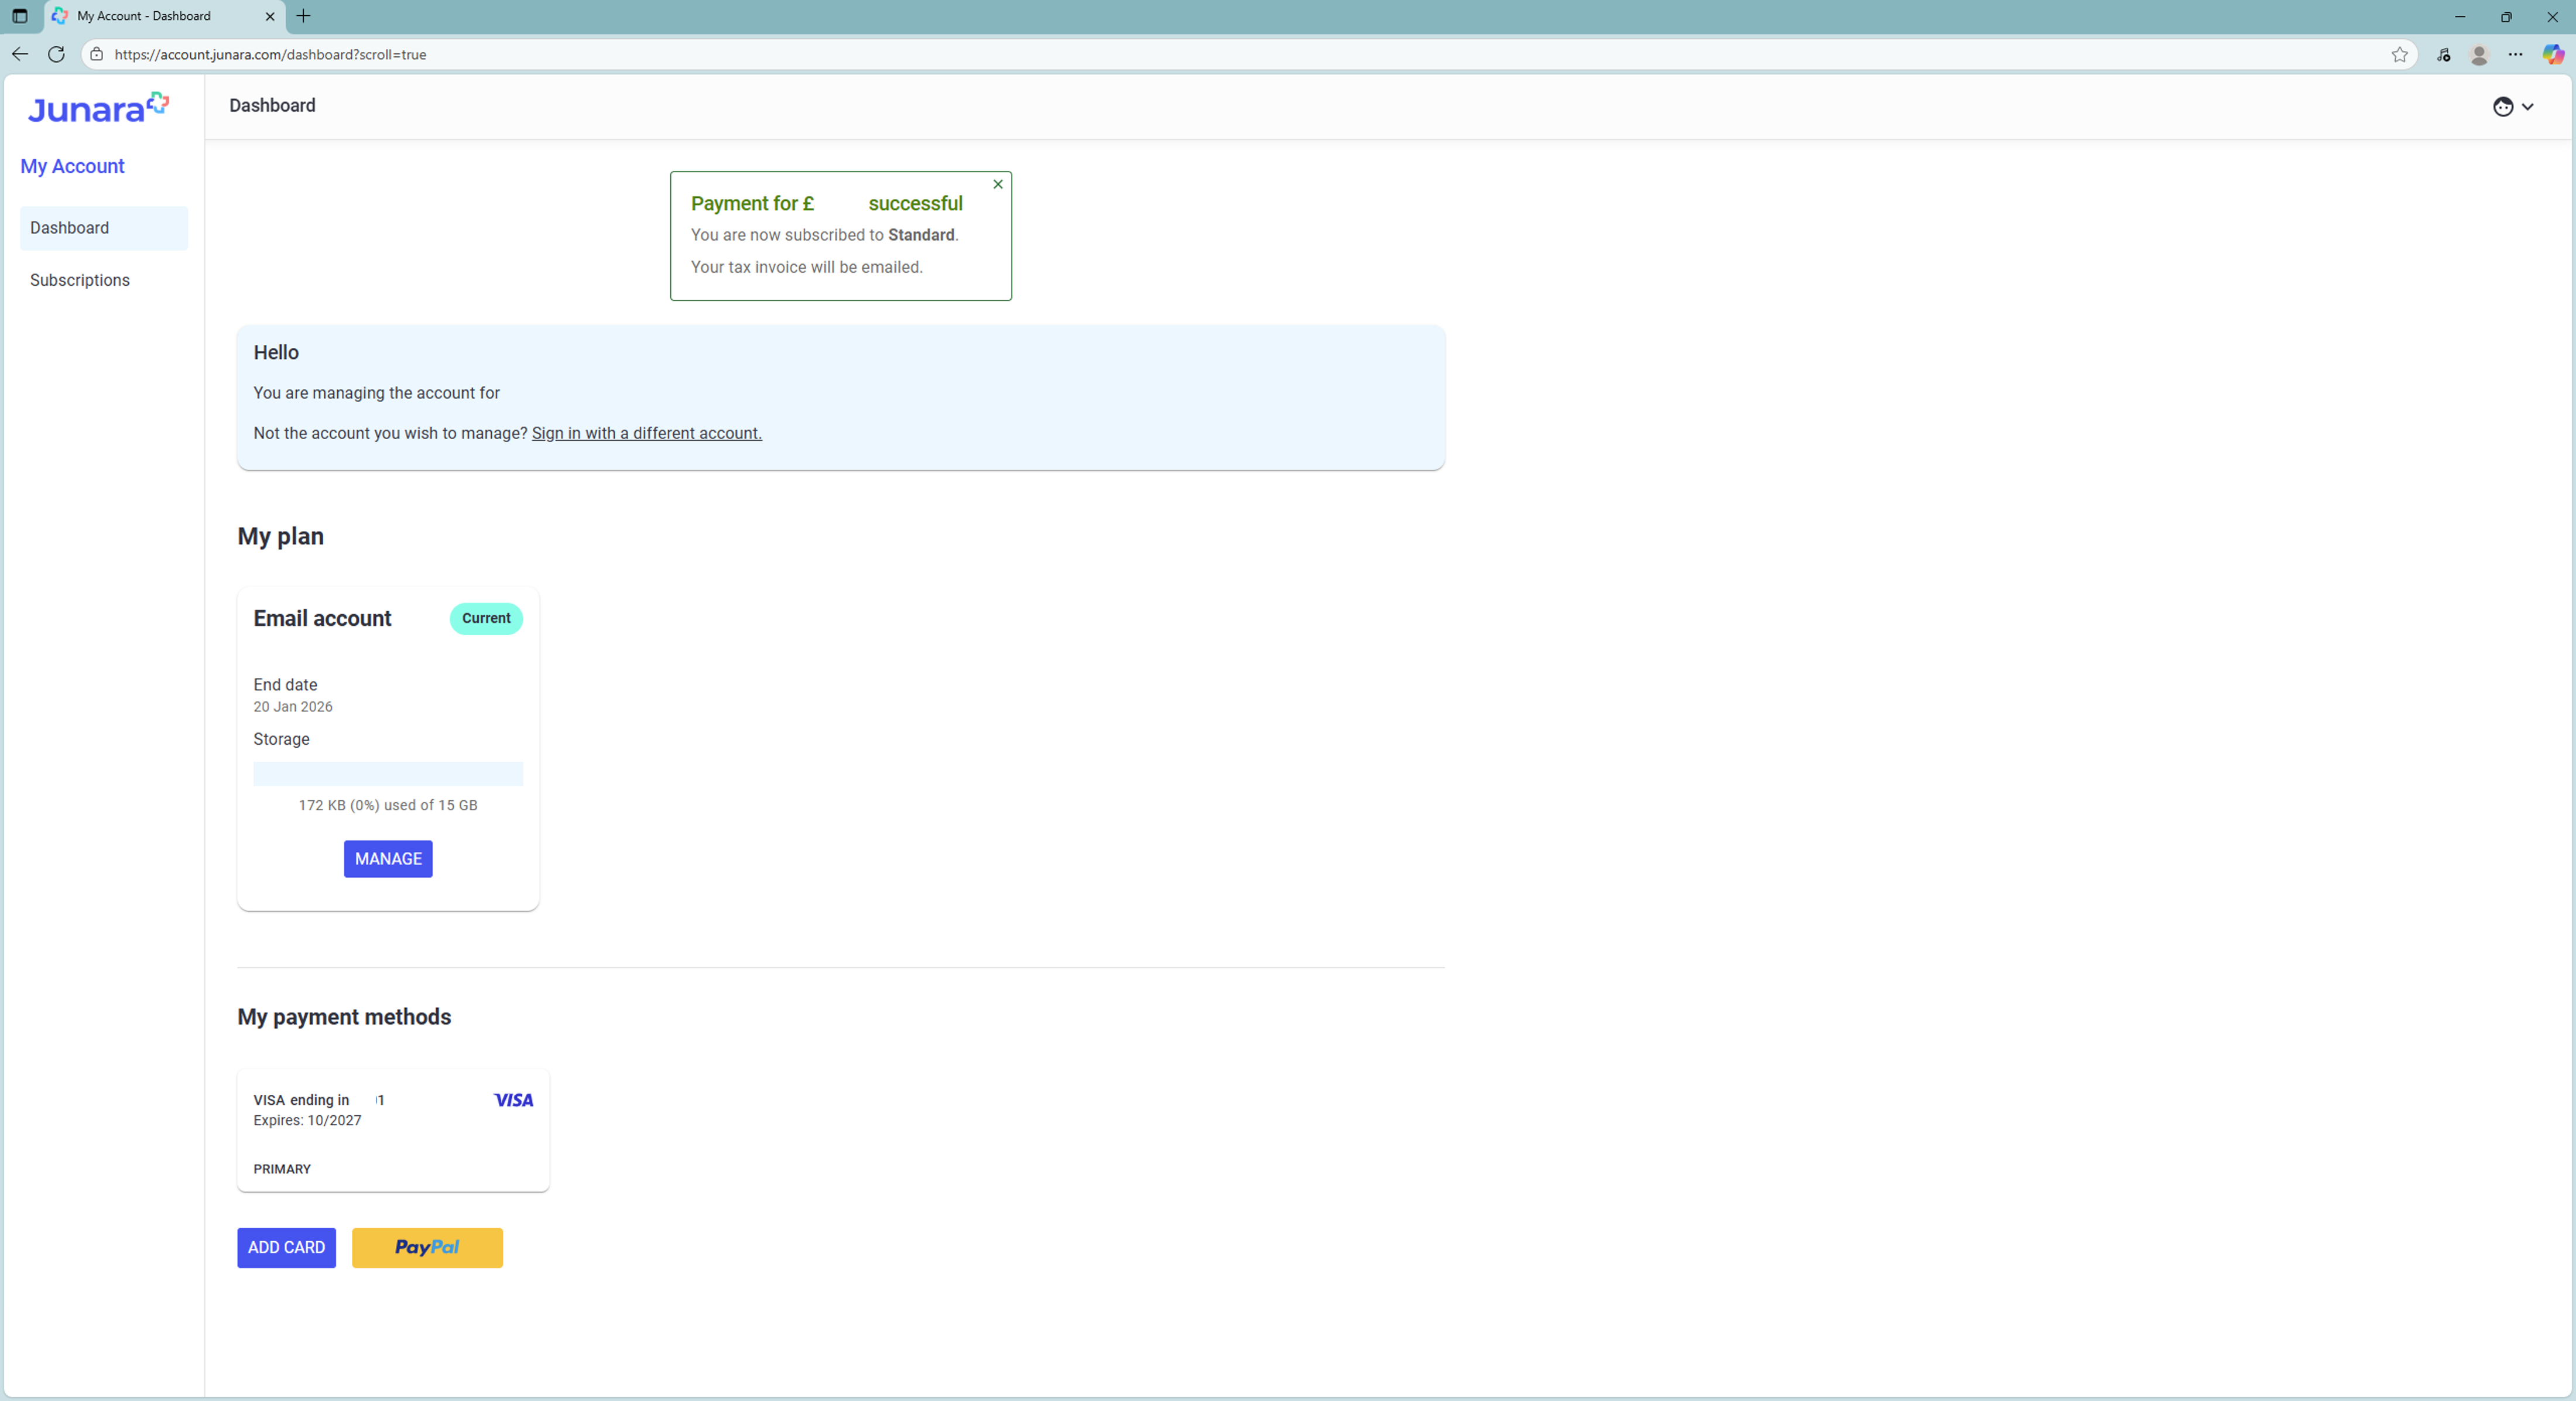2576x1401 pixels.
Task: Click the address bar URL
Action: pyautogui.click(x=270, y=54)
